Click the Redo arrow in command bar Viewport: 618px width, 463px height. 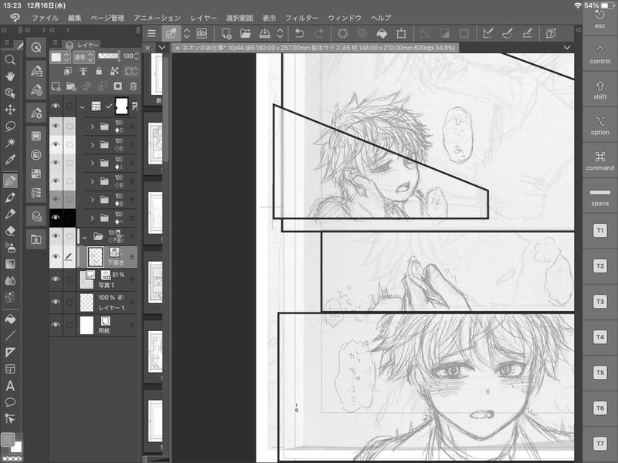(319, 33)
